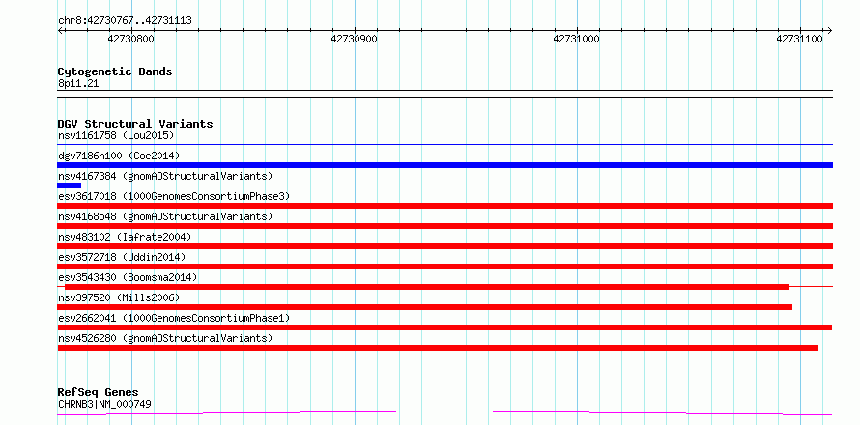Click the ruler tick labeled 42730800
Viewport: 860px width, 425px height.
tap(131, 39)
